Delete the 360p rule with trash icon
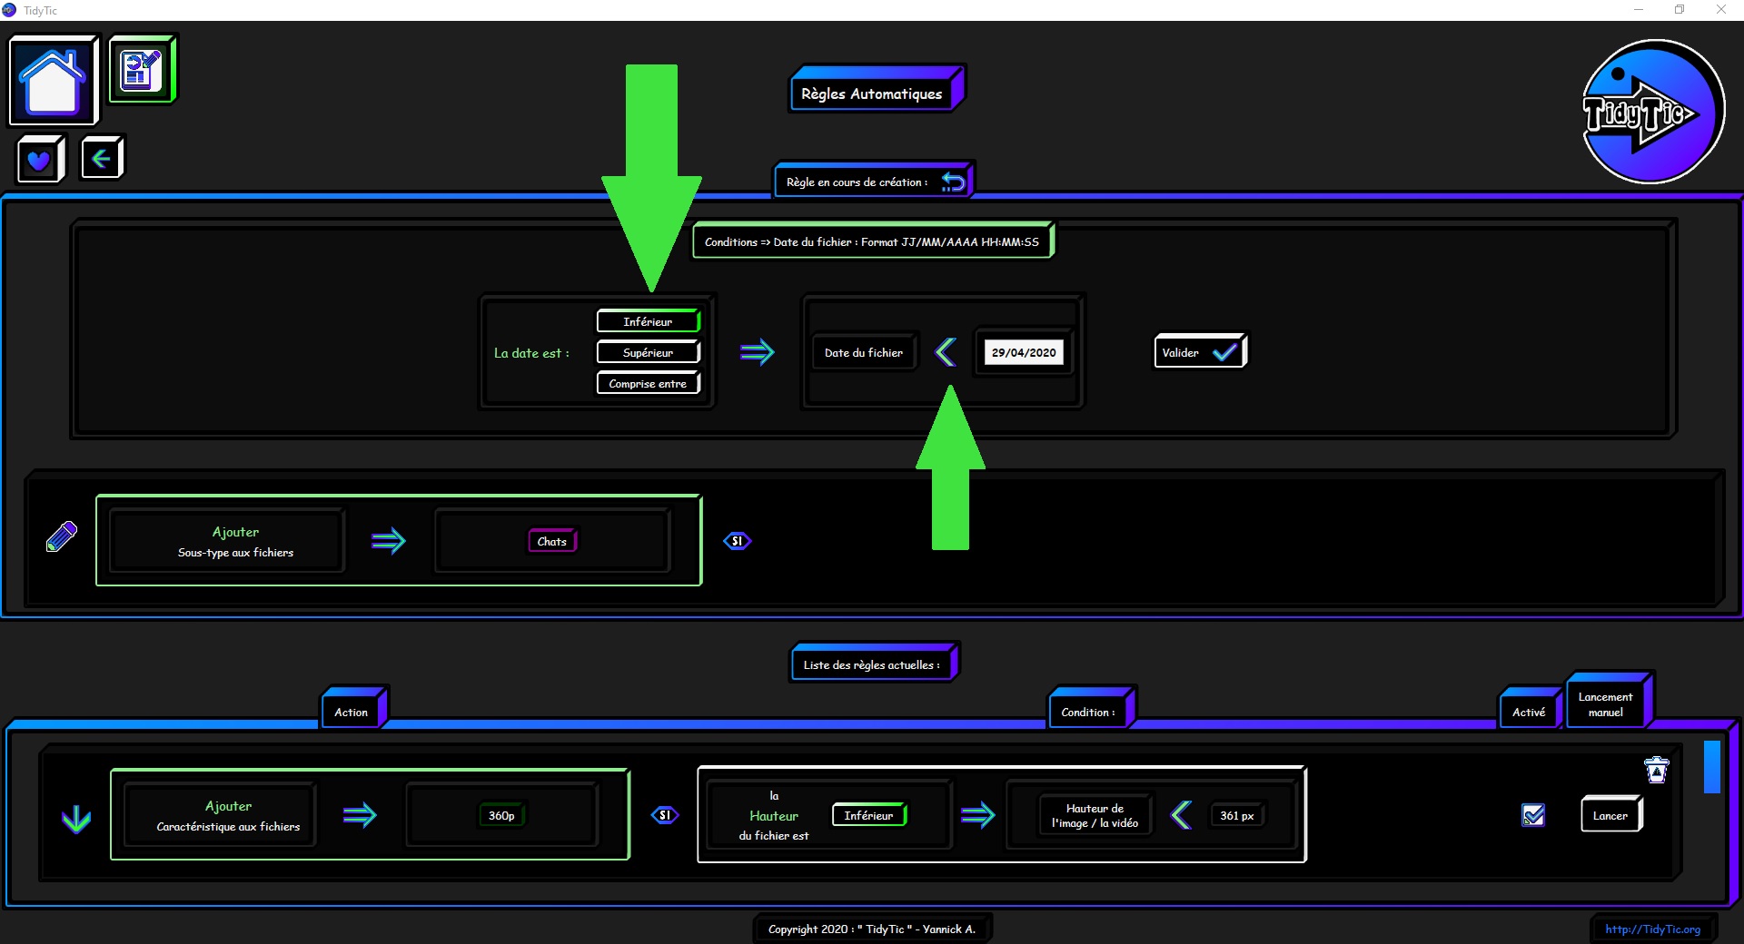This screenshot has width=1744, height=944. coord(1657,770)
